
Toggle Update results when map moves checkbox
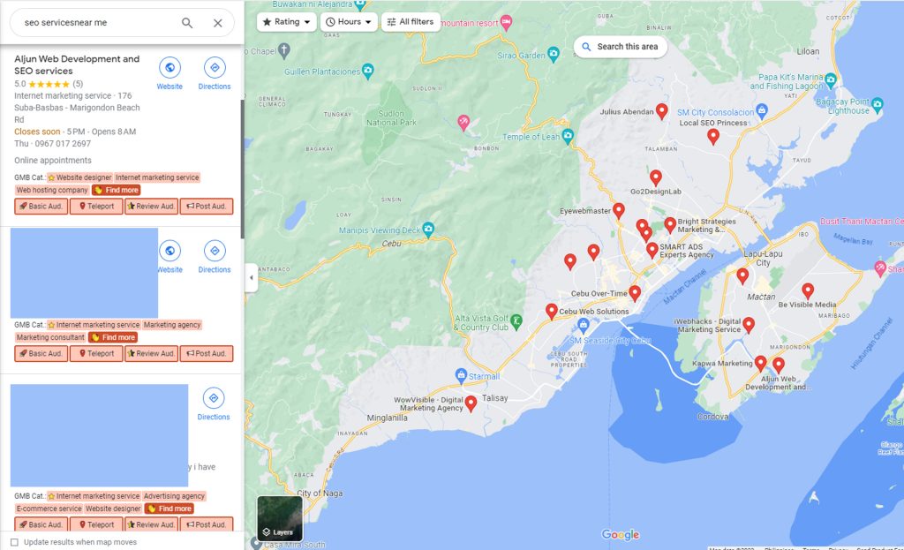(x=14, y=542)
